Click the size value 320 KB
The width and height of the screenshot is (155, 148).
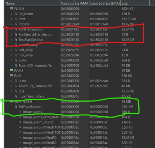[x=126, y=76]
